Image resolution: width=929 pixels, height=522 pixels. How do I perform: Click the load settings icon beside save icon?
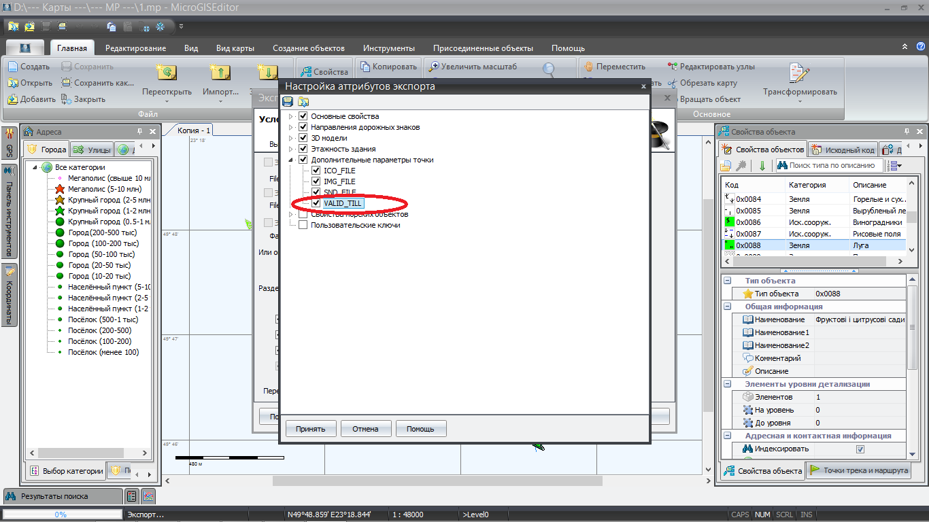click(x=303, y=102)
